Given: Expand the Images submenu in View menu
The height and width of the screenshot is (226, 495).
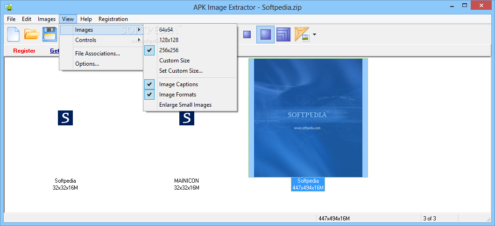Looking at the screenshot, I should point(101,30).
